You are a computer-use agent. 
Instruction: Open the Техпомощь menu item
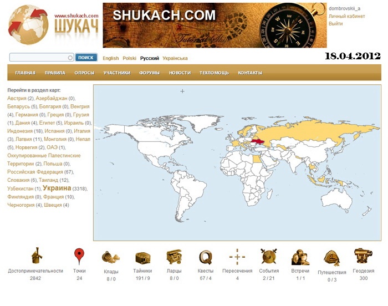click(215, 73)
